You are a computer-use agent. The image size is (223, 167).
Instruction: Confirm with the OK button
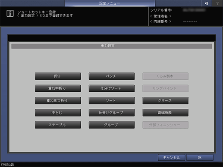(x=200, y=158)
